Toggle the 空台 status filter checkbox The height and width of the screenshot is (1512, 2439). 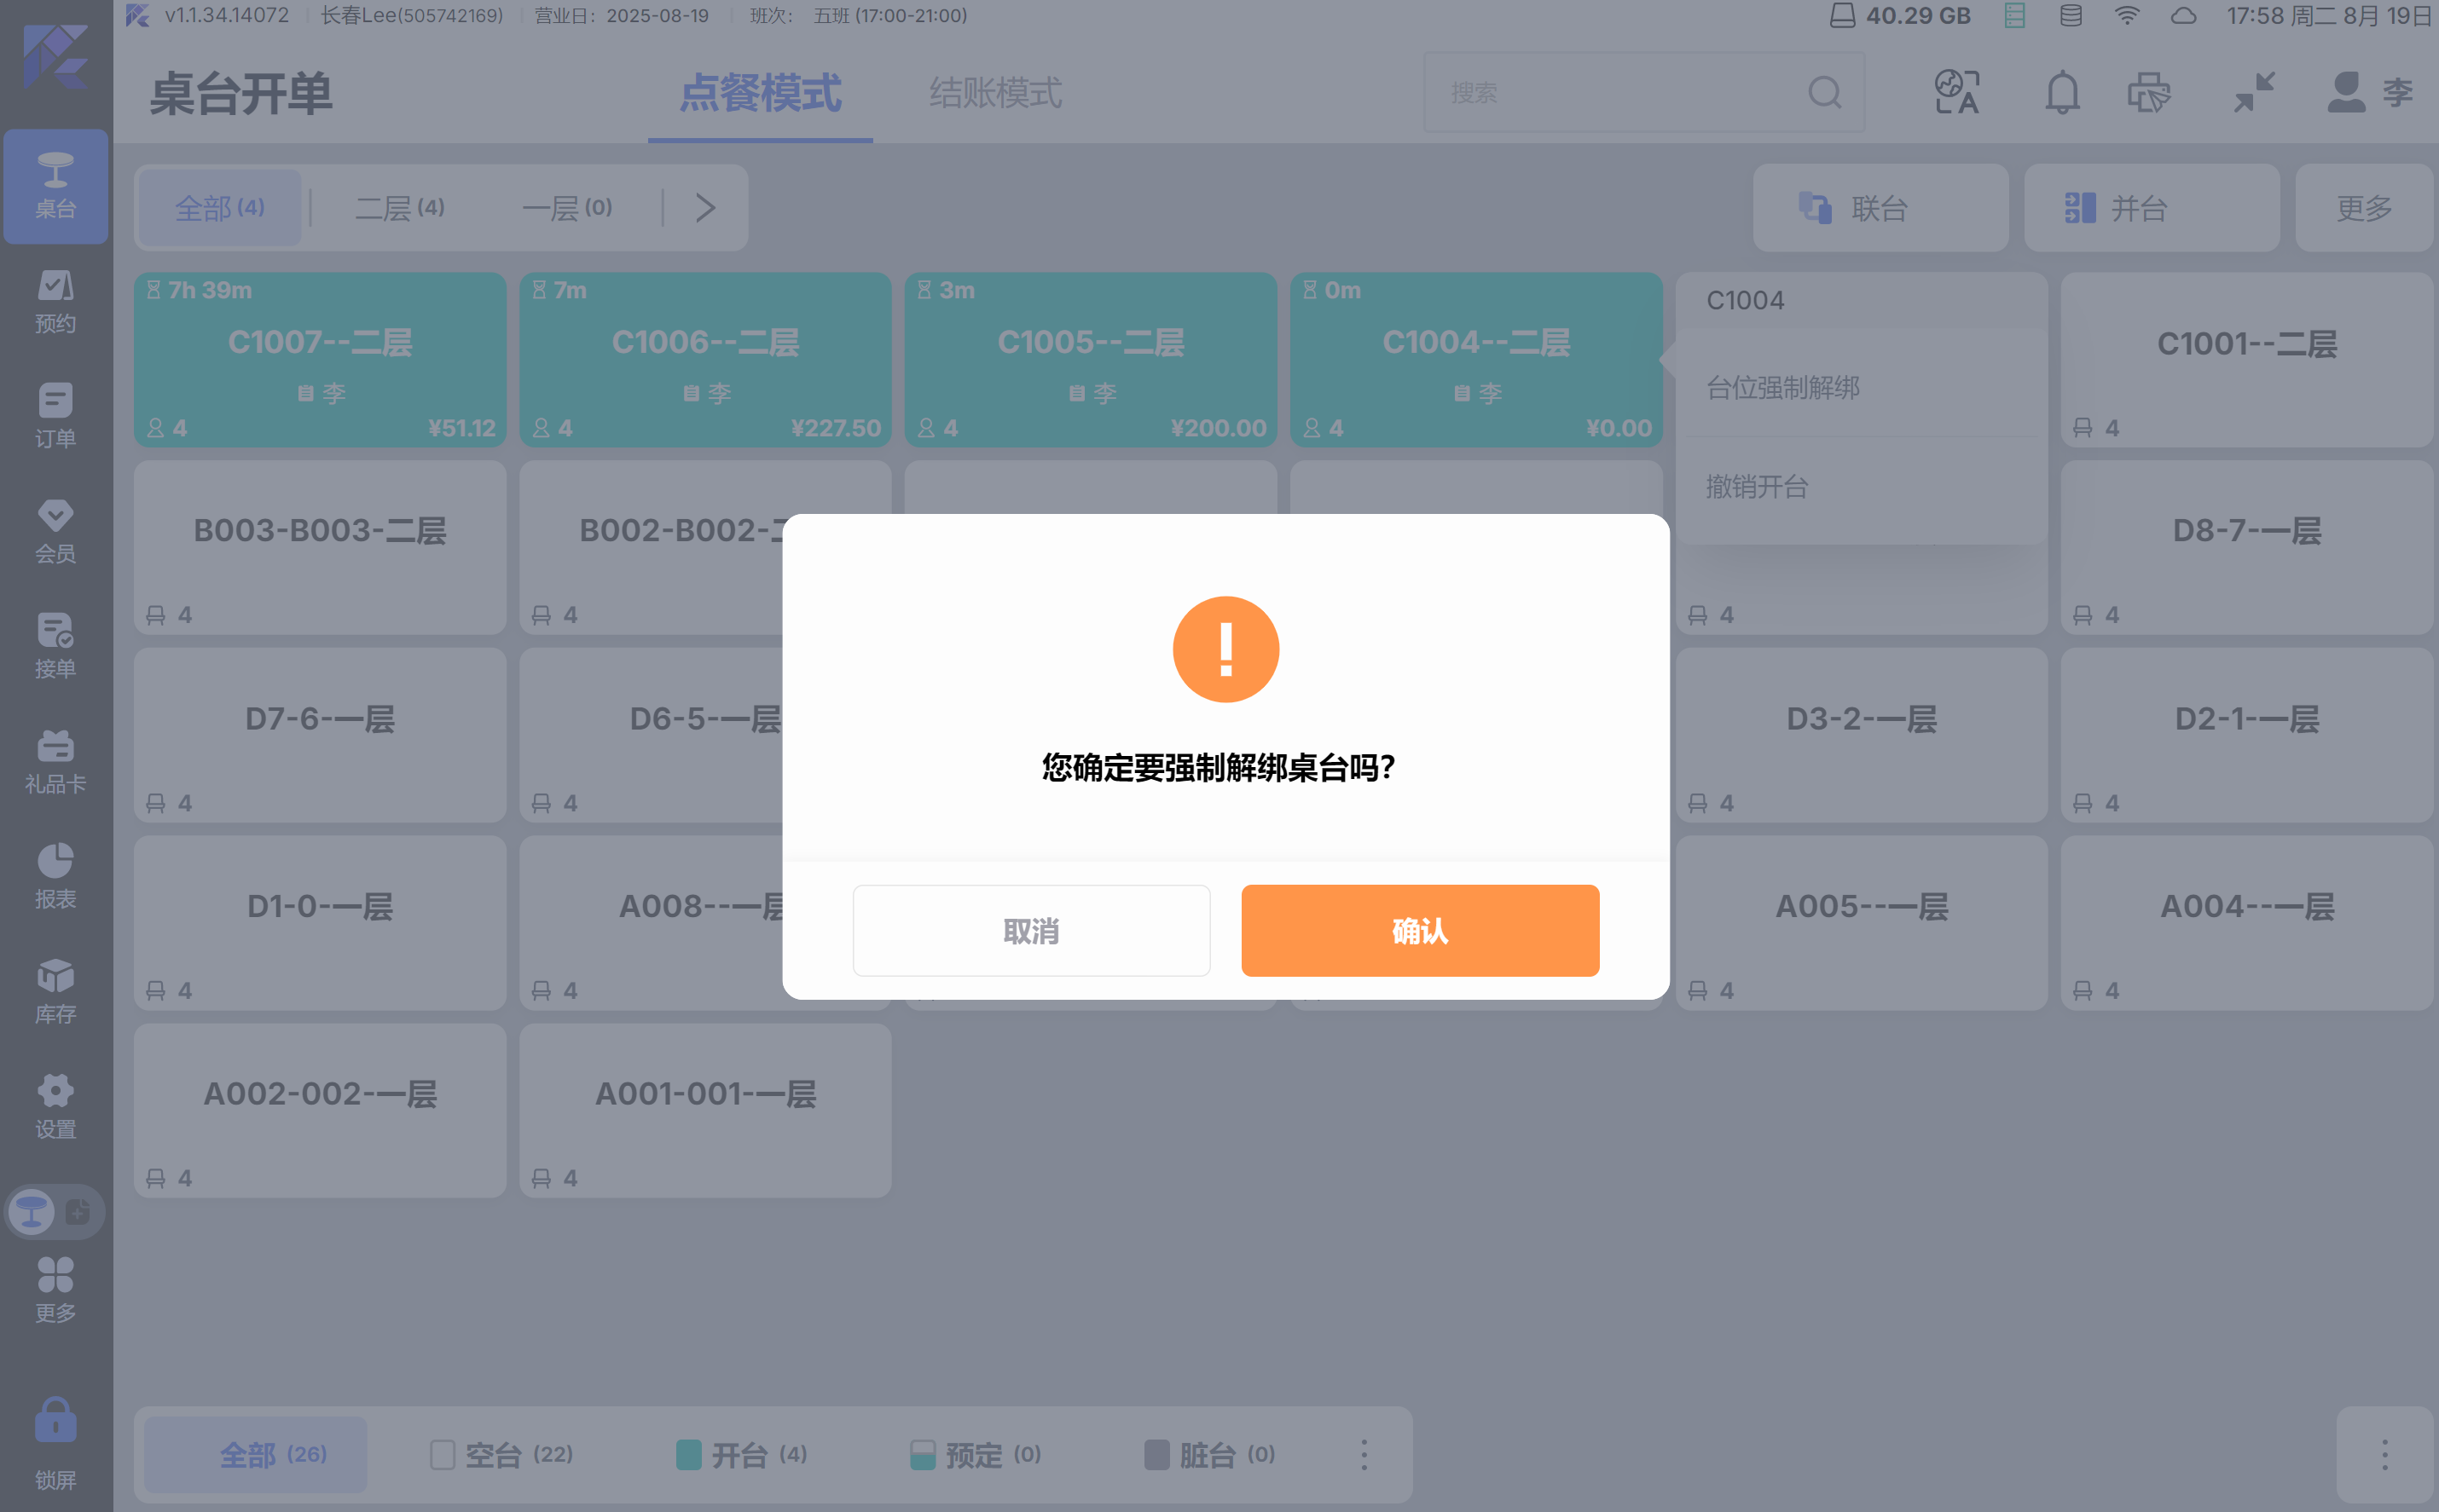(443, 1454)
